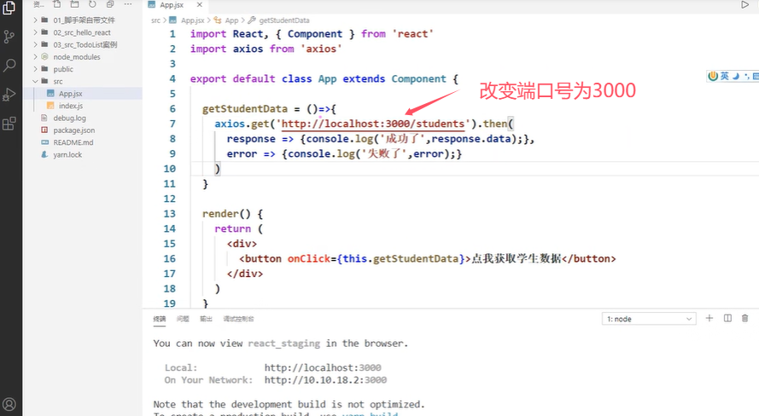Viewport: 759px width, 416px height.
Task: Switch to the 终端 (Terminal) panel tab
Action: tap(160, 319)
